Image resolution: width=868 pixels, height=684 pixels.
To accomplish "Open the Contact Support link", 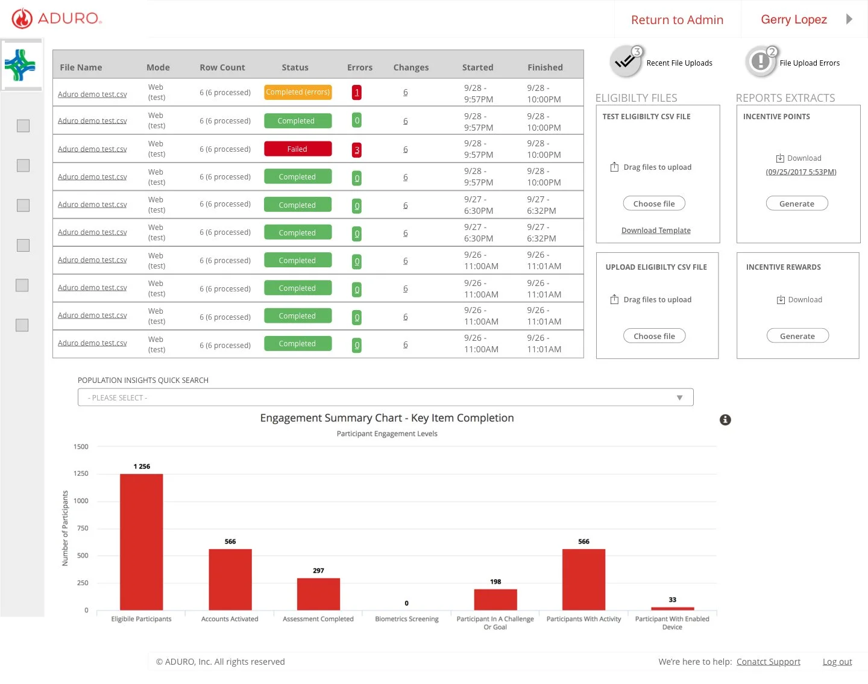I will (x=769, y=662).
